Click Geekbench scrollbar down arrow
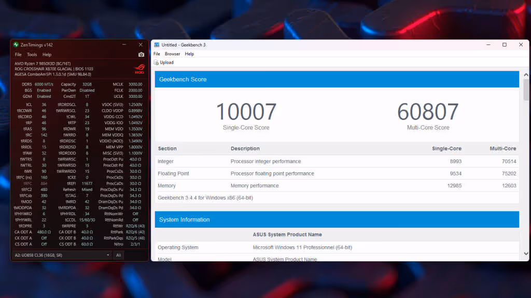This screenshot has height=298, width=531. [526, 254]
